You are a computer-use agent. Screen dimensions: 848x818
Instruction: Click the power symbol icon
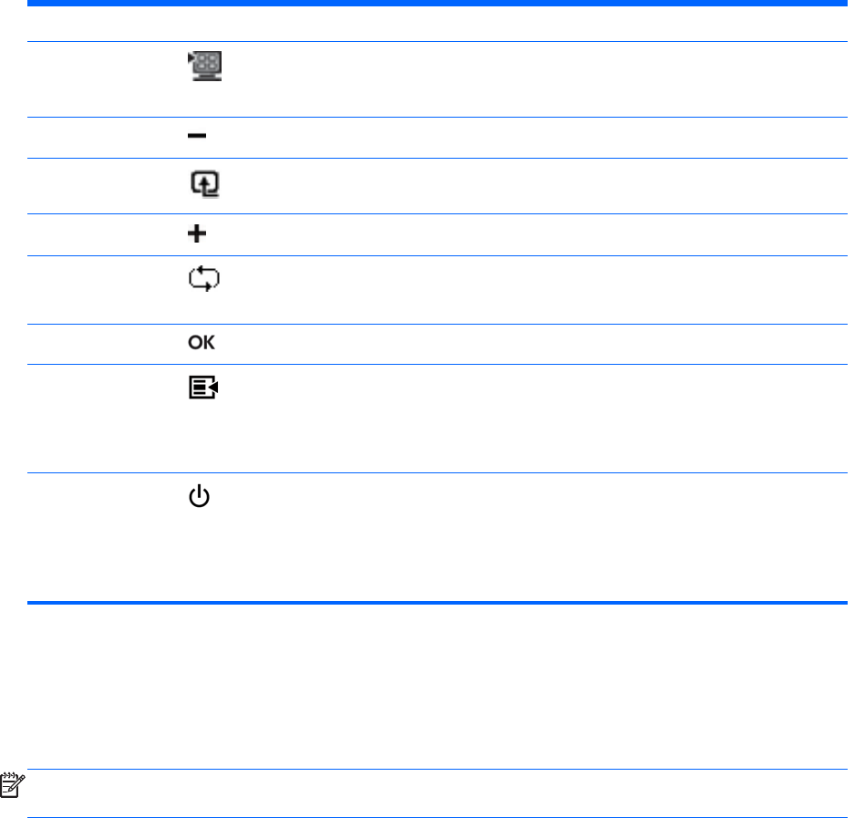198,499
